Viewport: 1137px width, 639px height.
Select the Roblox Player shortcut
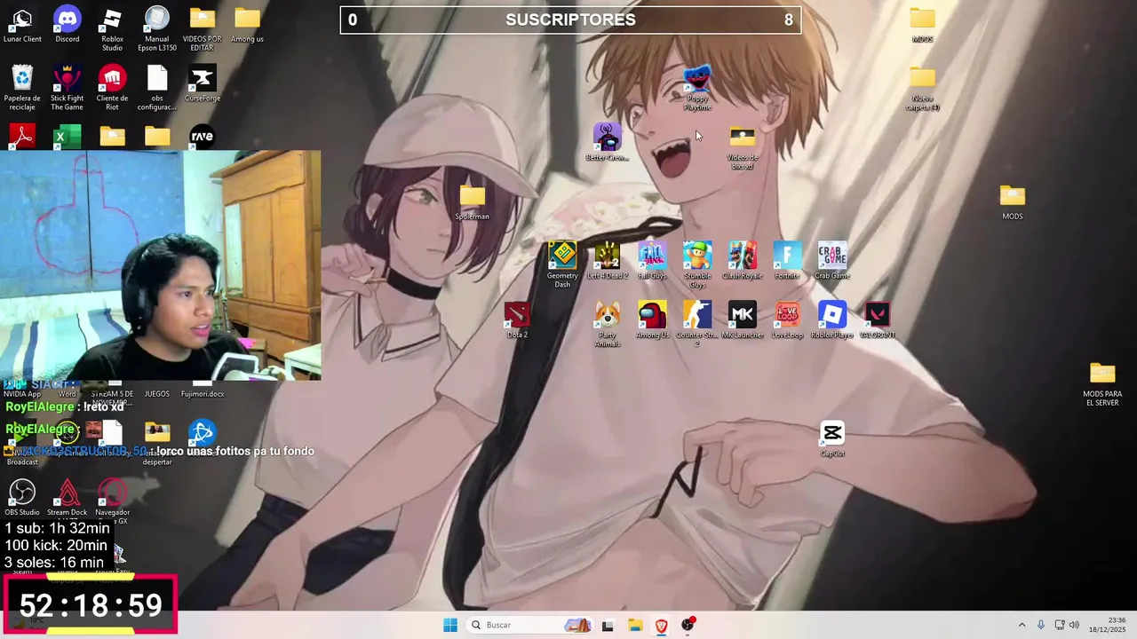[x=832, y=319]
